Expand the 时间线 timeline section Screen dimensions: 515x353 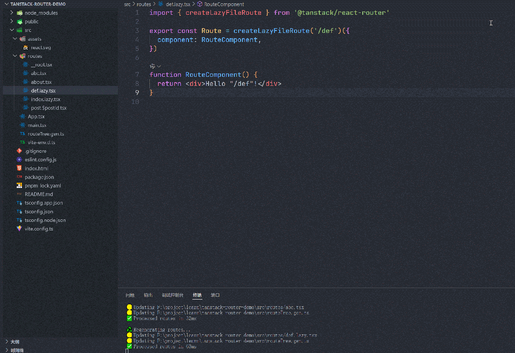pos(17,350)
